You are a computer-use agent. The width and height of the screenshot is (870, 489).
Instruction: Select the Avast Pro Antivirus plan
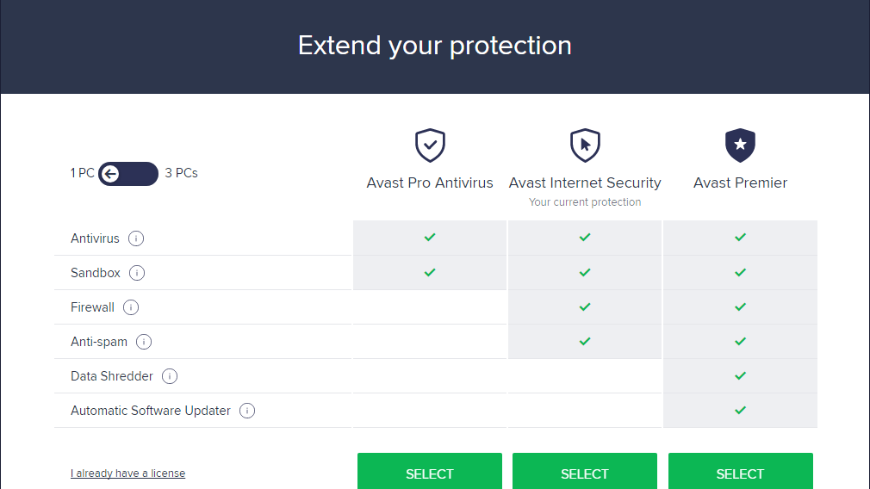(430, 471)
